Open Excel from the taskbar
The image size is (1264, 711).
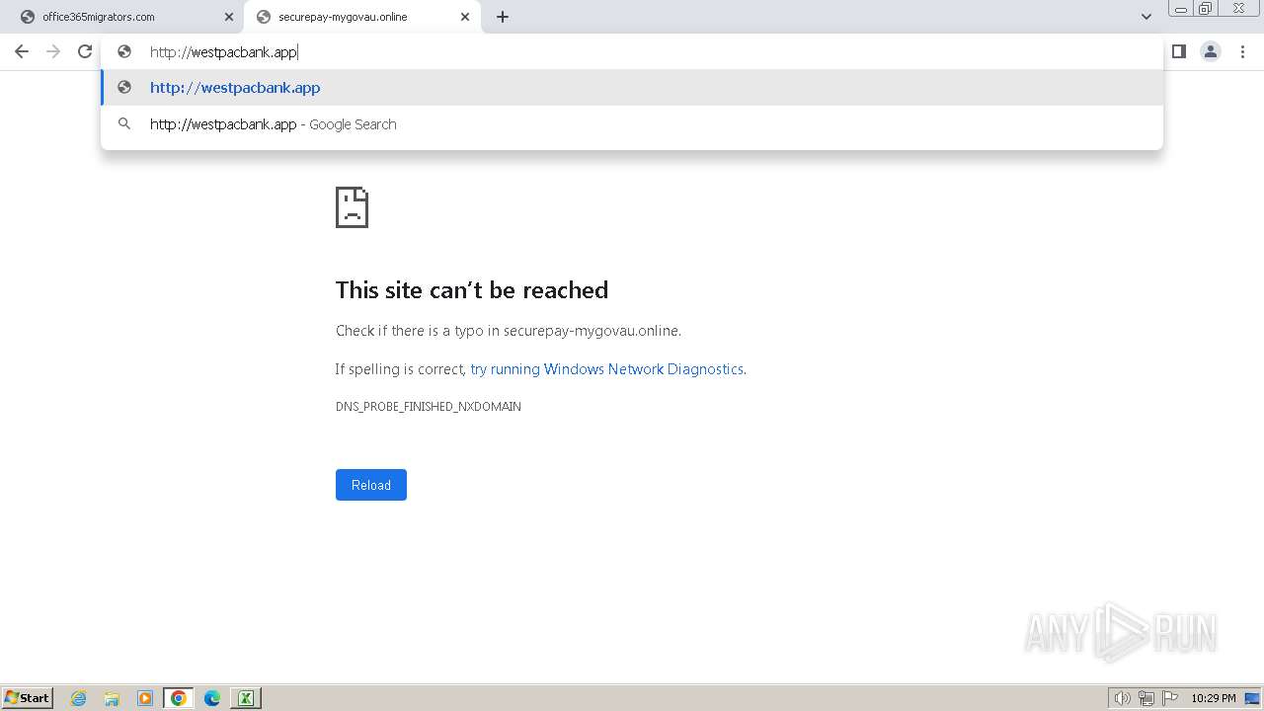246,698
